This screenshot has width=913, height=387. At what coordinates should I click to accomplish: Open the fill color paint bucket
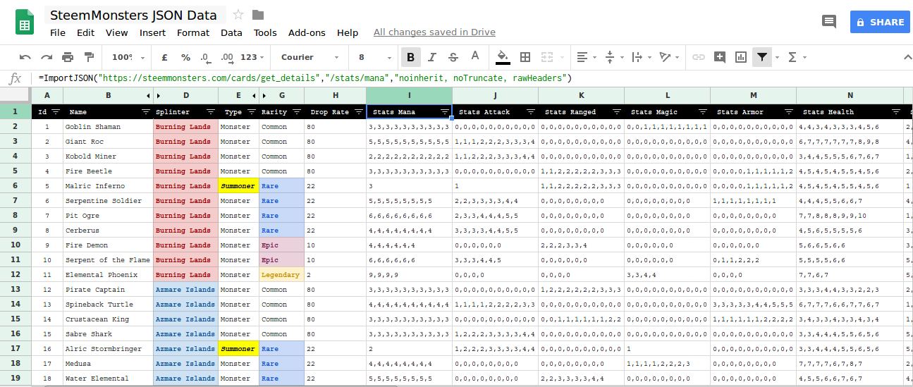tap(503, 57)
